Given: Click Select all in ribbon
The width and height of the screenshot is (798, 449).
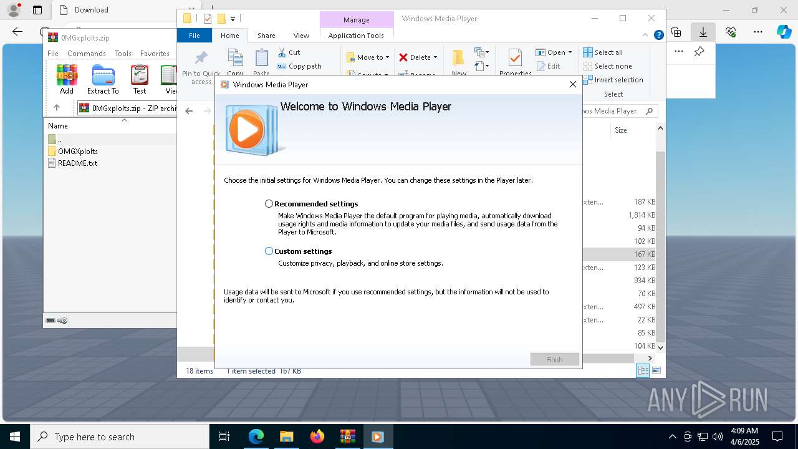Looking at the screenshot, I should point(603,52).
